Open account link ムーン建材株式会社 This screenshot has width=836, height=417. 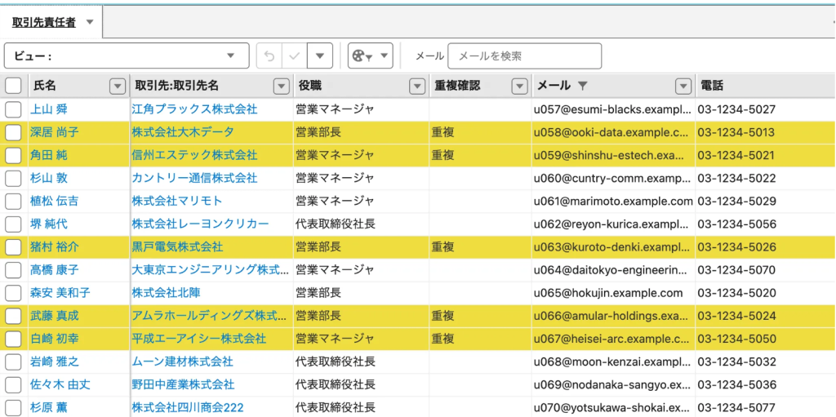click(182, 362)
